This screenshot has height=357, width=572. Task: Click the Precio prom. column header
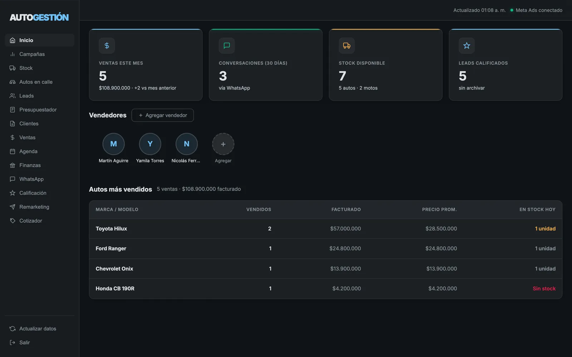(x=439, y=210)
